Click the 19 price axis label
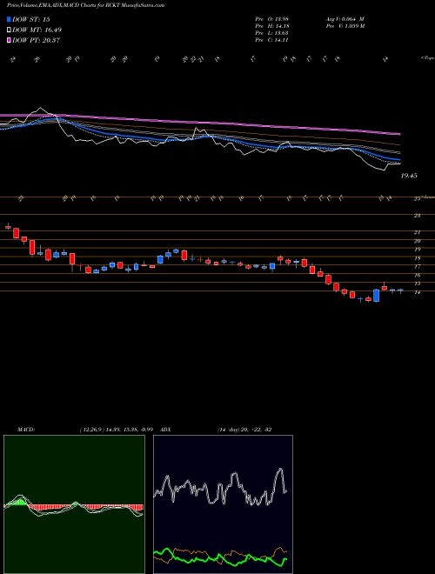Screen dimensions: 435x574 pyautogui.click(x=417, y=250)
